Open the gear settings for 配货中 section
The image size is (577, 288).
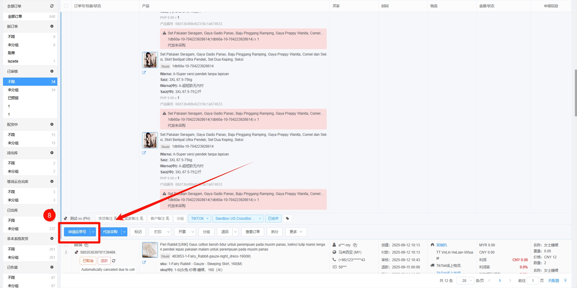point(52,124)
